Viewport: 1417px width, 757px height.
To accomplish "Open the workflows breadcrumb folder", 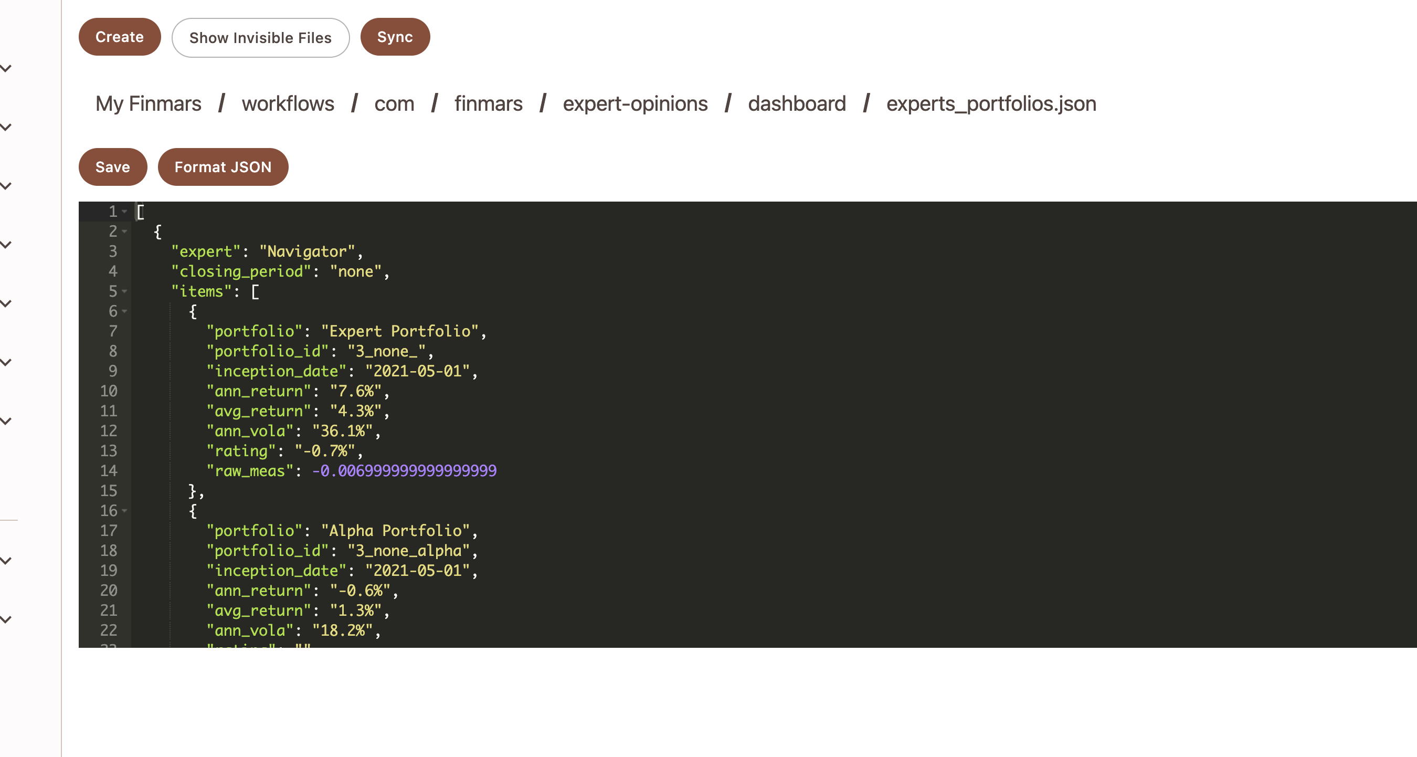I will 288,103.
